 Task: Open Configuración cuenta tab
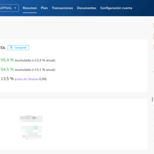click(x=116, y=8)
